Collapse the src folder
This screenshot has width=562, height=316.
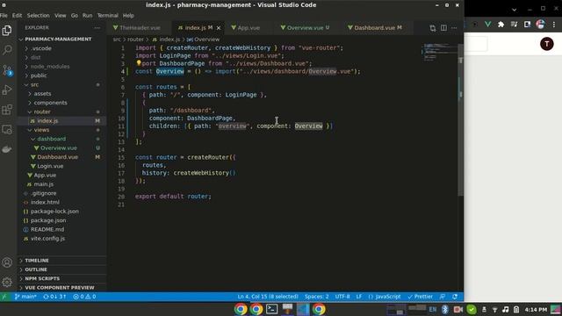(34, 84)
